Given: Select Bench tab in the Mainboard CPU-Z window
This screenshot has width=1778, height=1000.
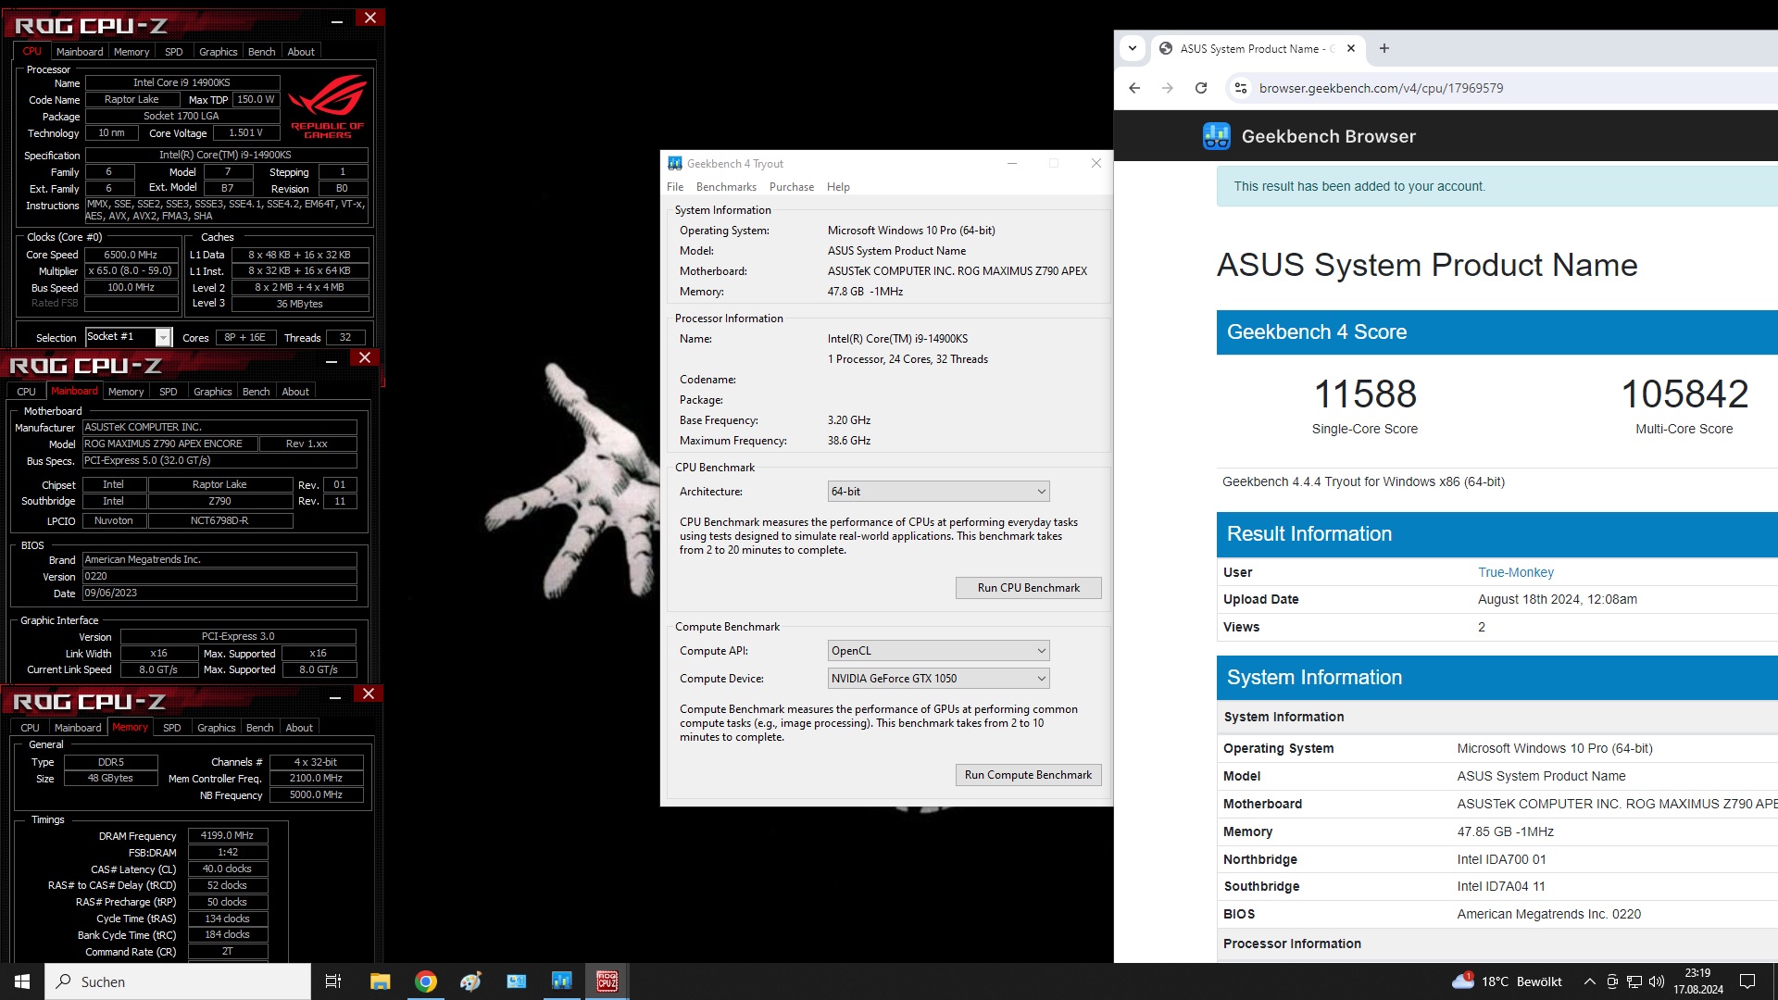Looking at the screenshot, I should [257, 392].
